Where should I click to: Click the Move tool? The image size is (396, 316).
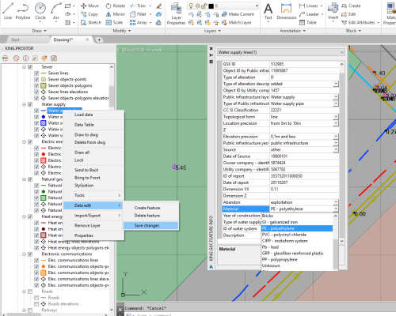tap(89, 6)
